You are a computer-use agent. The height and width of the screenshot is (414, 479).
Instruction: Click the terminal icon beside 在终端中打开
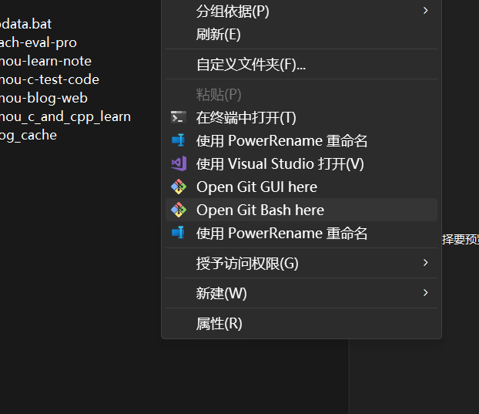[179, 118]
